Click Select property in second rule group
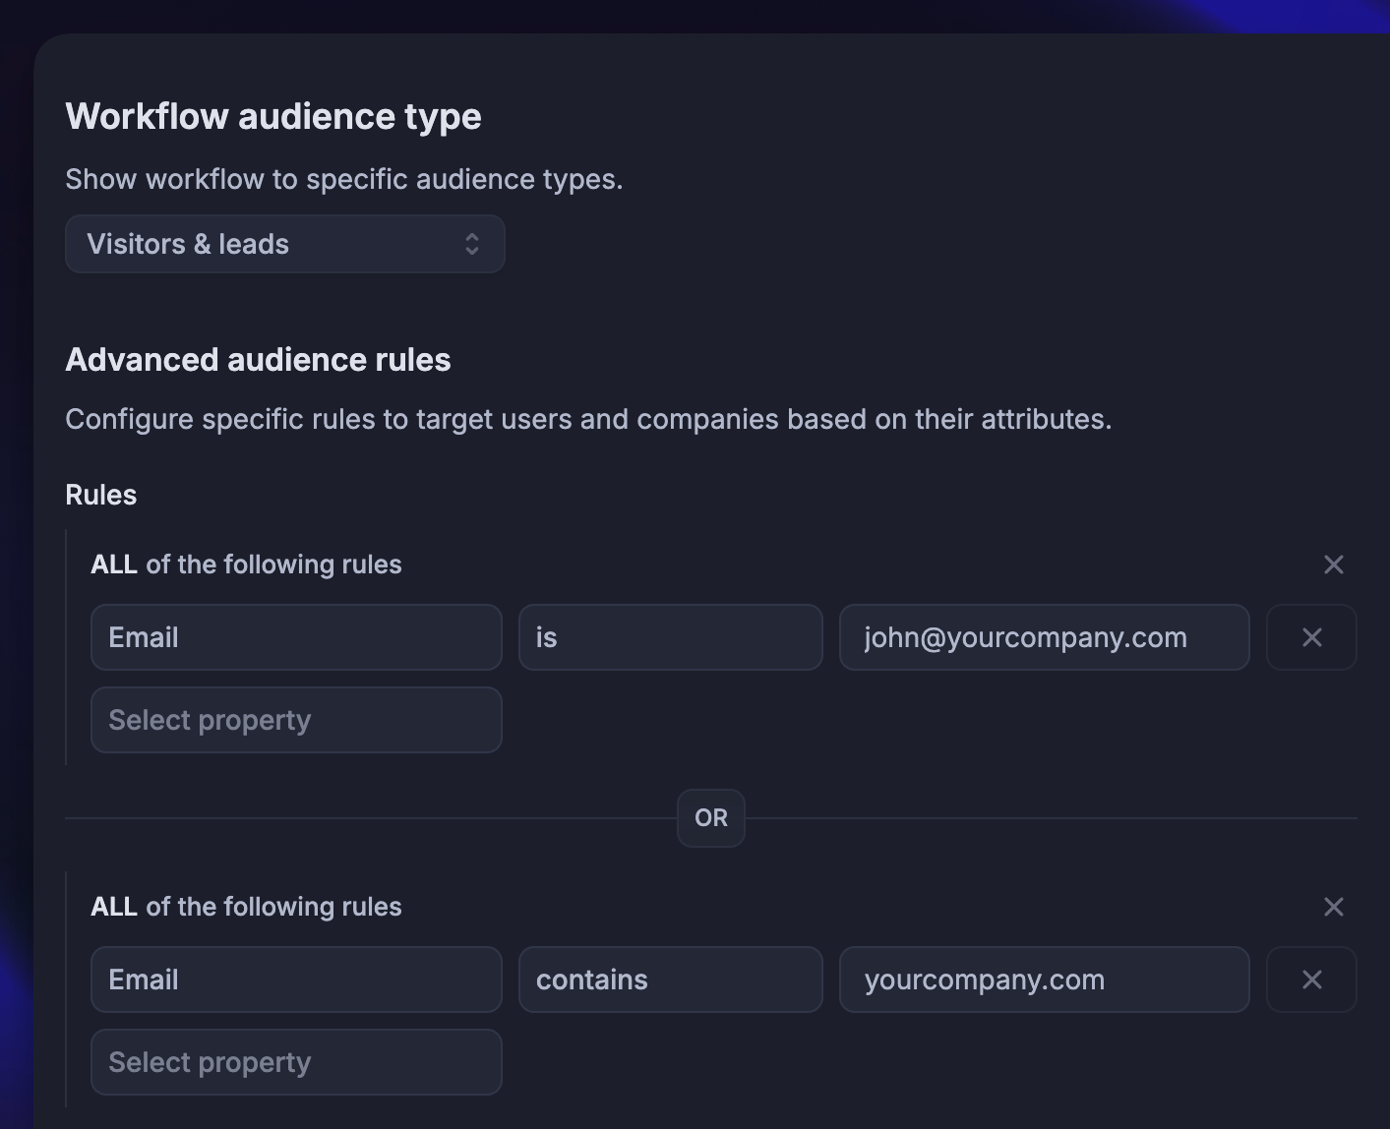 pos(296,1062)
